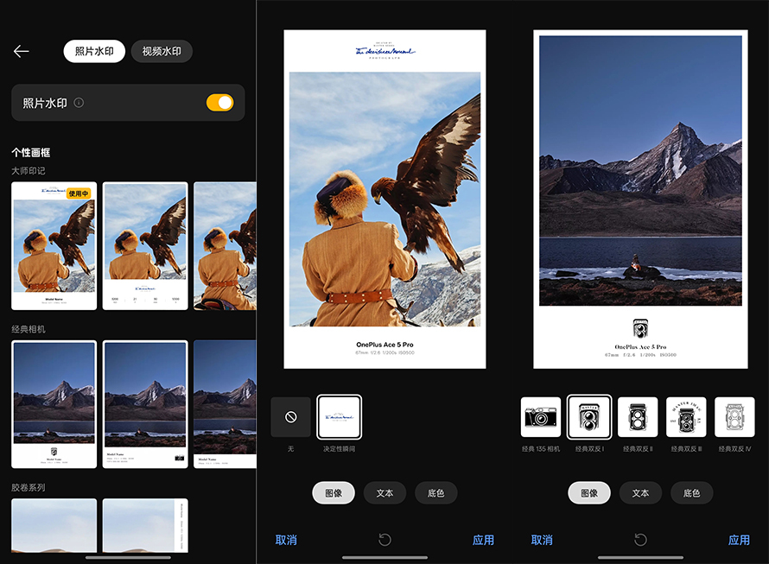The height and width of the screenshot is (564, 769).
Task: Choose the 经典双反 III camera icon
Action: 686,417
